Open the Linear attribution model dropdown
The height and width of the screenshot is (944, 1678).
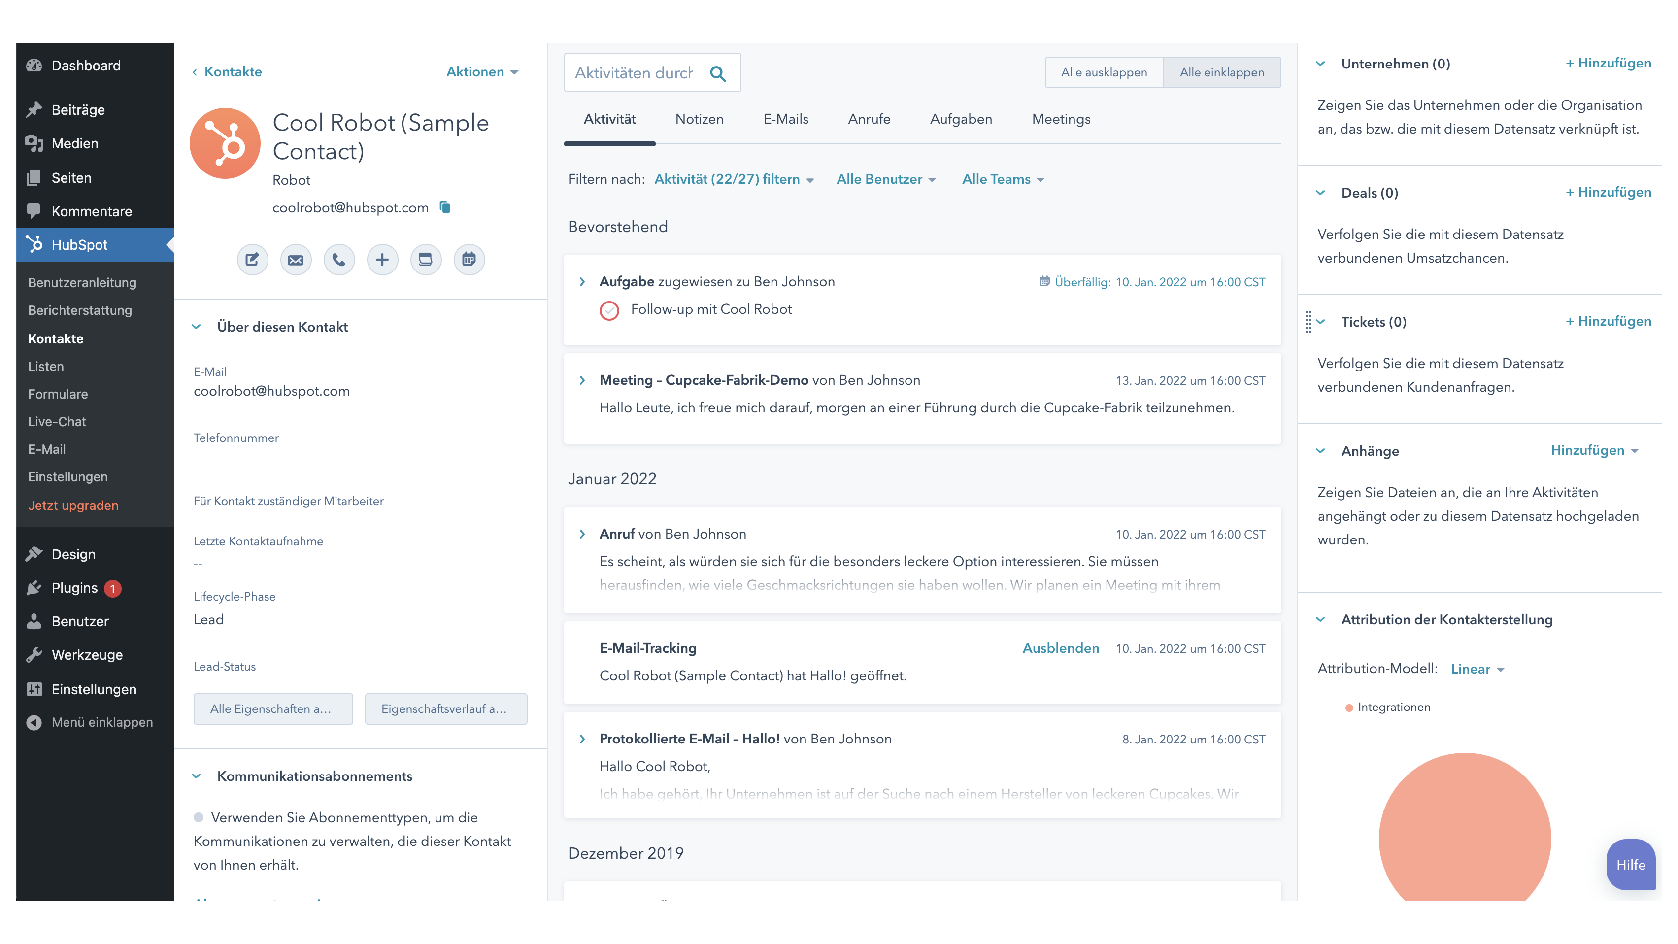coord(1477,669)
